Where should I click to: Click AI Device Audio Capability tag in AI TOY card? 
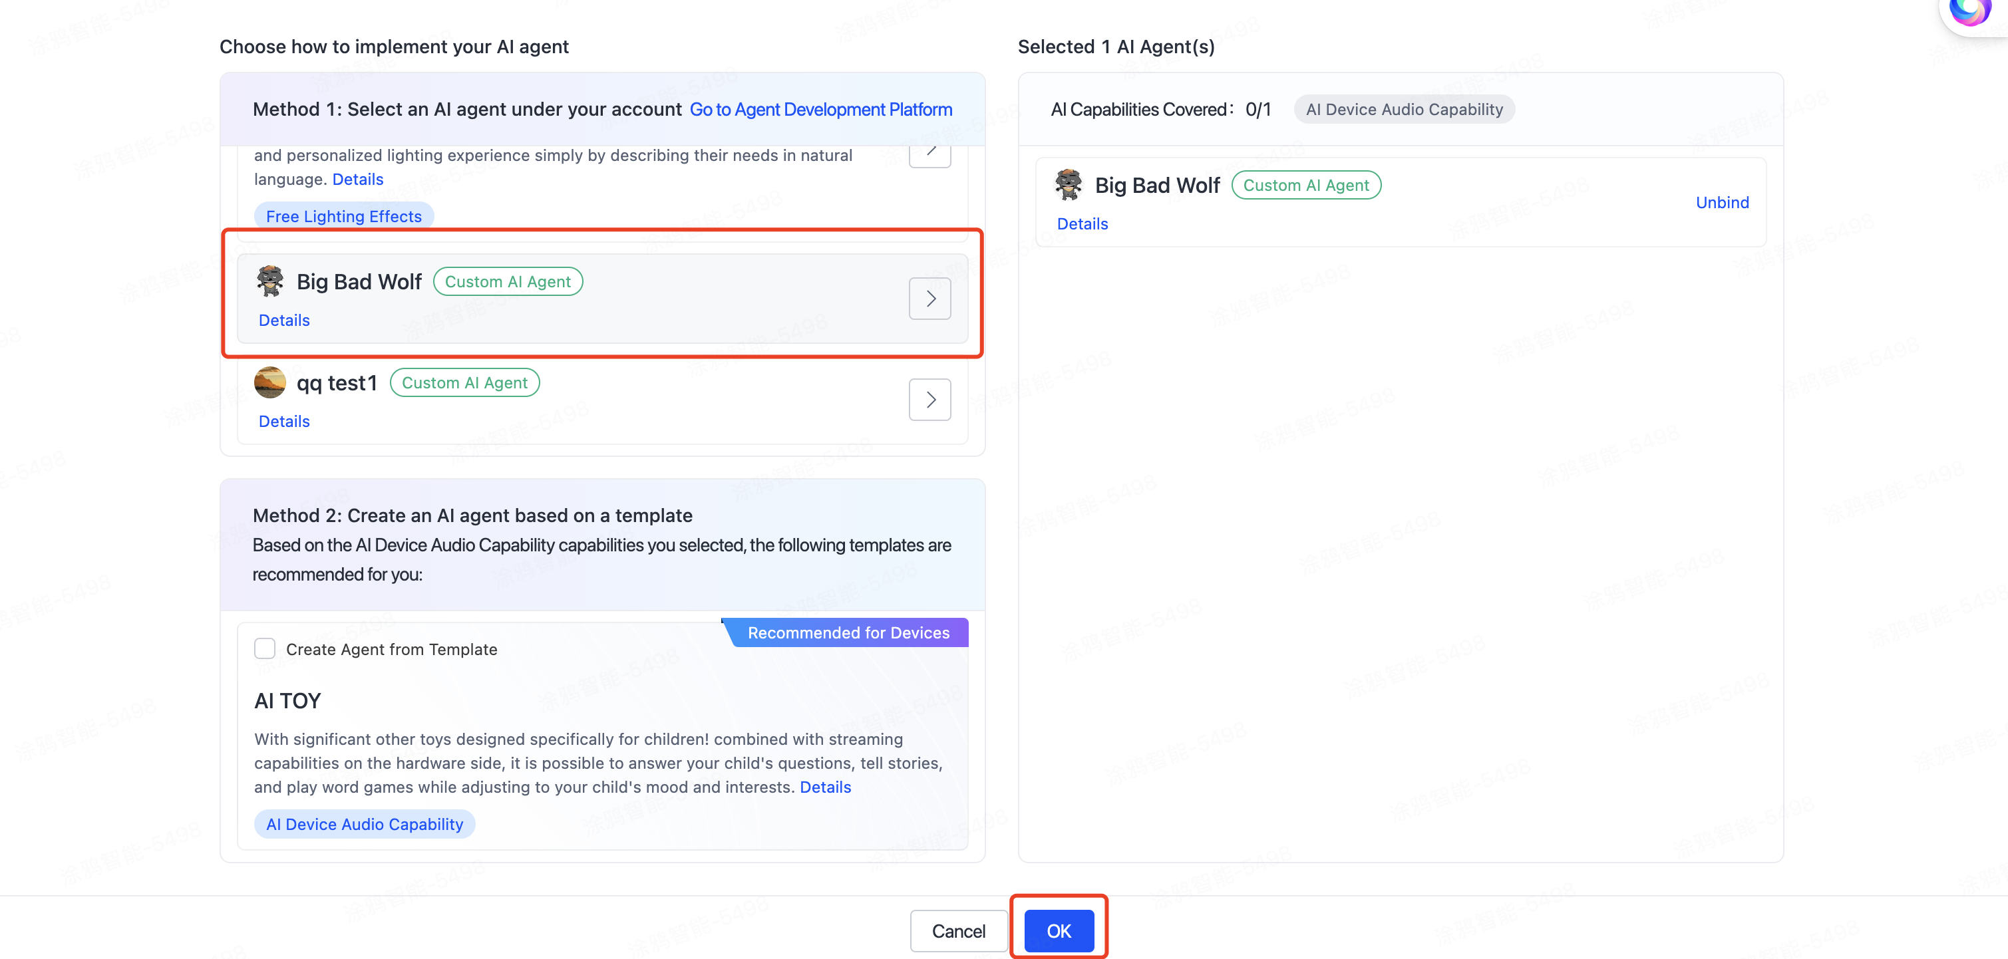click(364, 824)
